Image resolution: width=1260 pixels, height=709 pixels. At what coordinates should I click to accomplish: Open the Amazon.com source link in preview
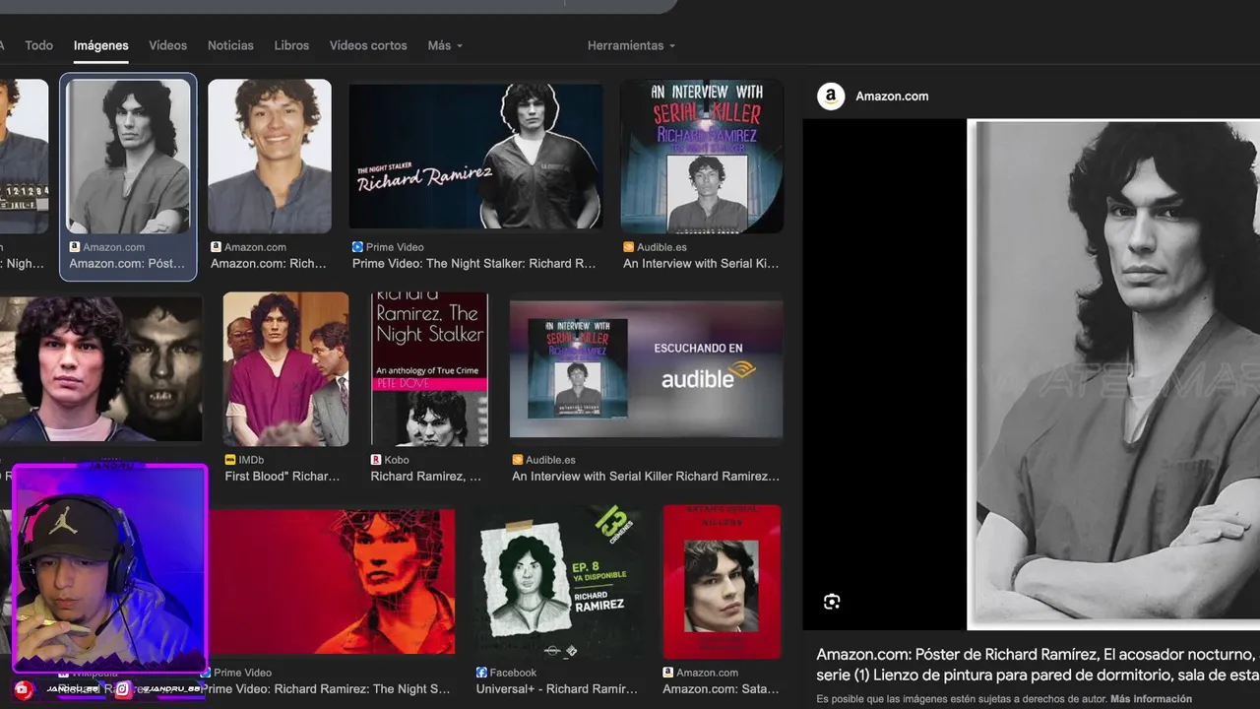pos(892,96)
